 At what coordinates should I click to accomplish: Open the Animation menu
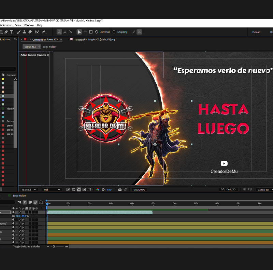pos(6,25)
